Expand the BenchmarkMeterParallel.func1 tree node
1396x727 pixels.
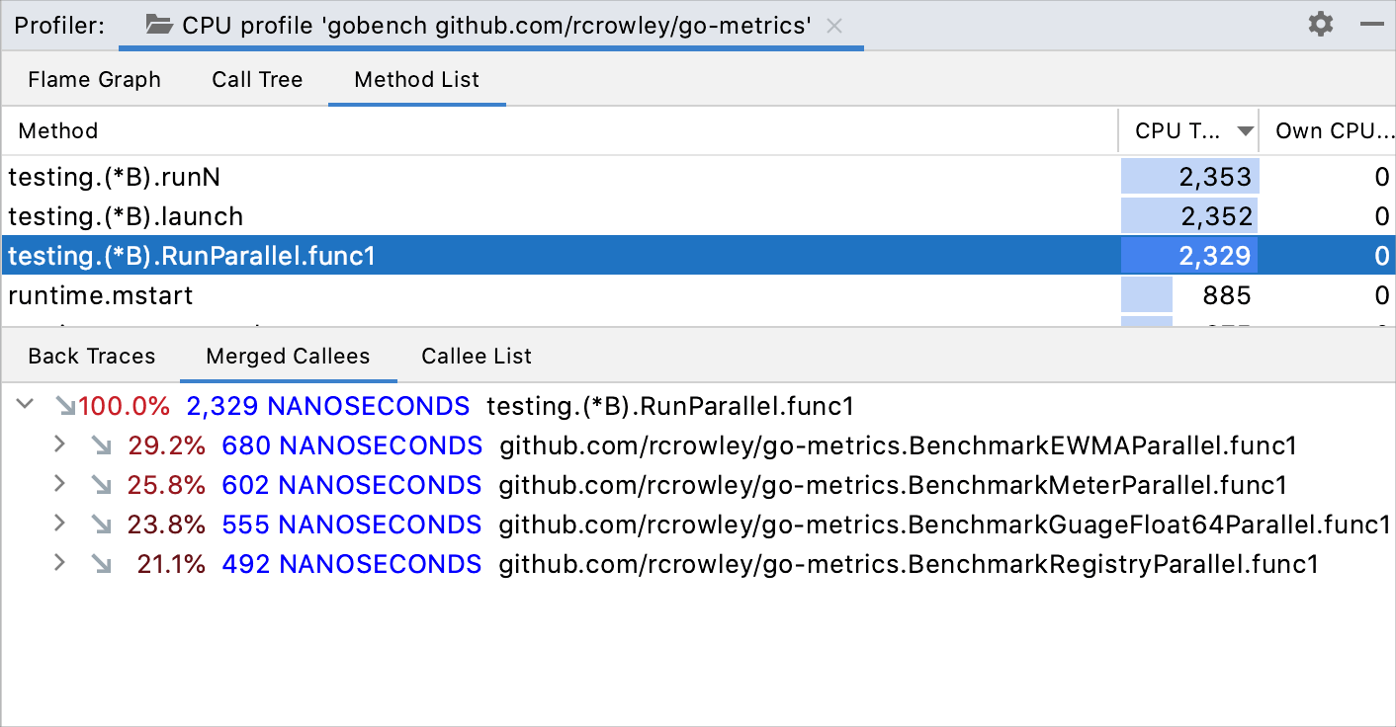pyautogui.click(x=58, y=484)
